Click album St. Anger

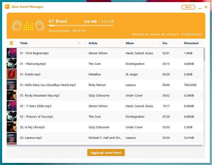[x=132, y=75]
